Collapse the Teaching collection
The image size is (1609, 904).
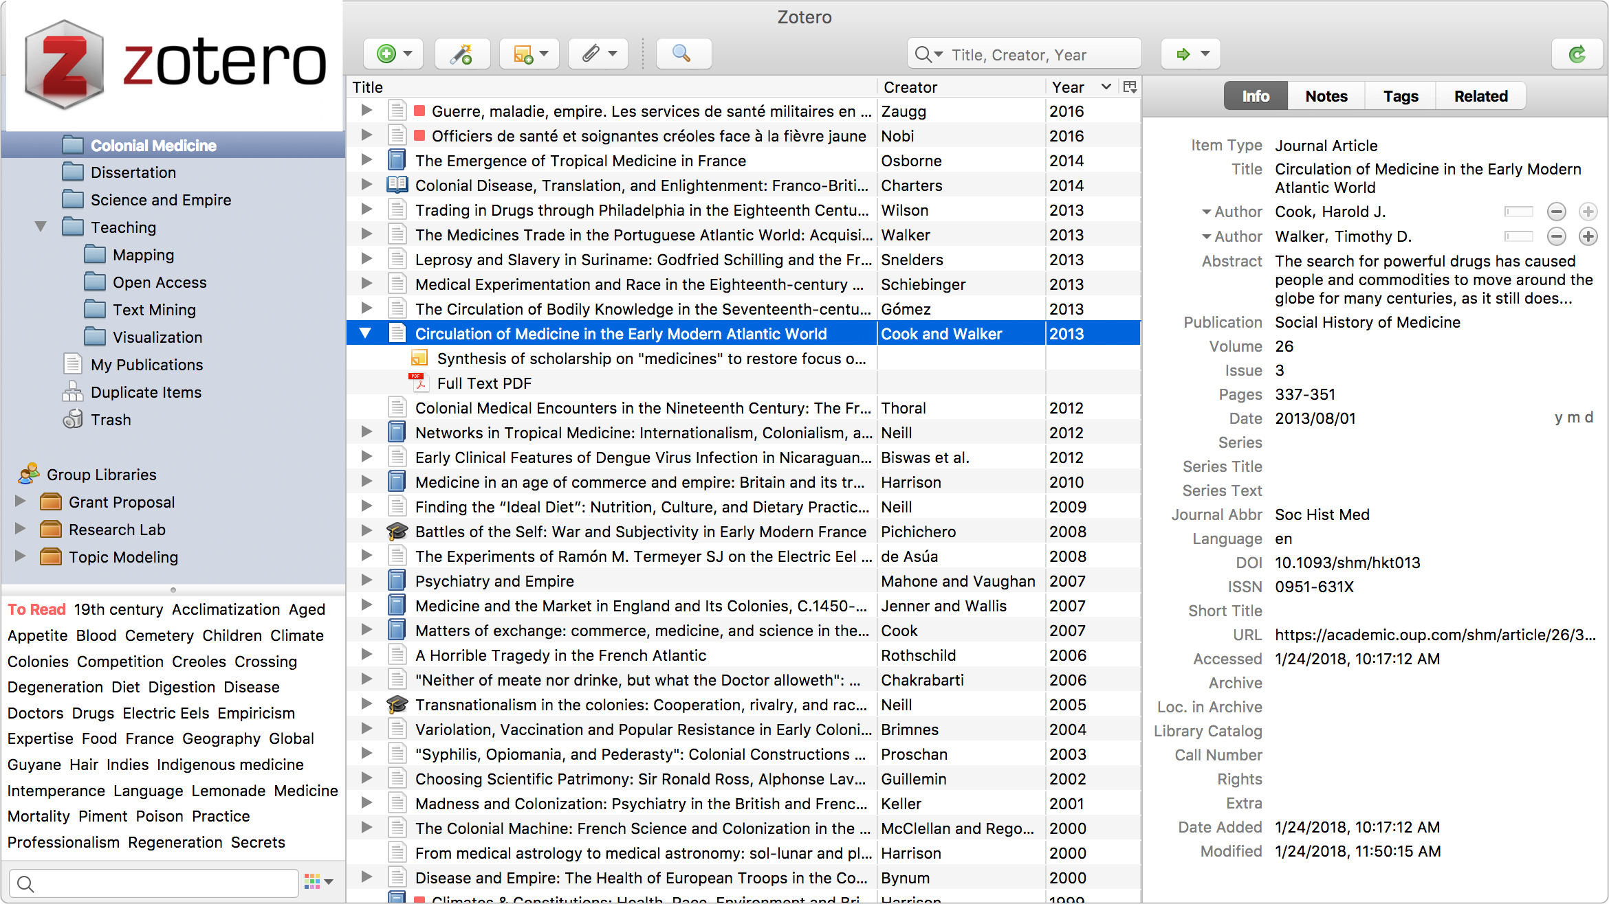pyautogui.click(x=41, y=227)
